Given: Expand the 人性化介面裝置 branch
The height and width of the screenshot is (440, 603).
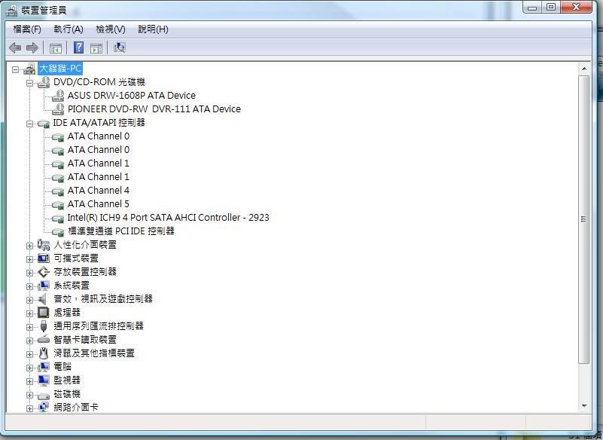Looking at the screenshot, I should 29,246.
